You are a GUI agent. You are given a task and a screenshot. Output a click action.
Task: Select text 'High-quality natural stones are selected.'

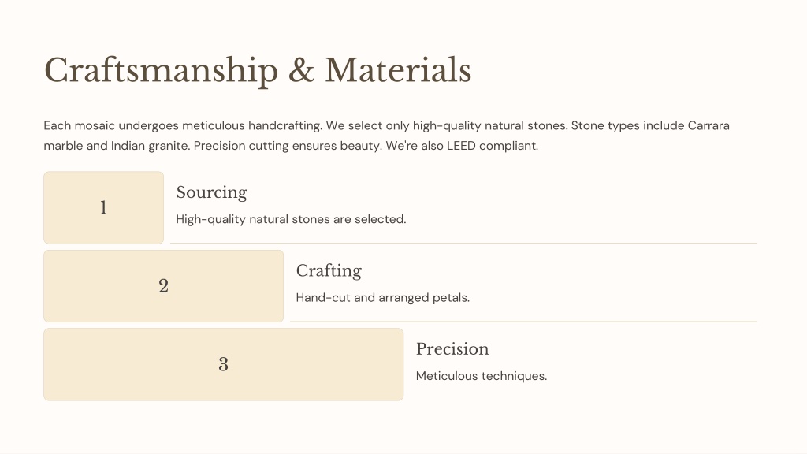pos(292,219)
